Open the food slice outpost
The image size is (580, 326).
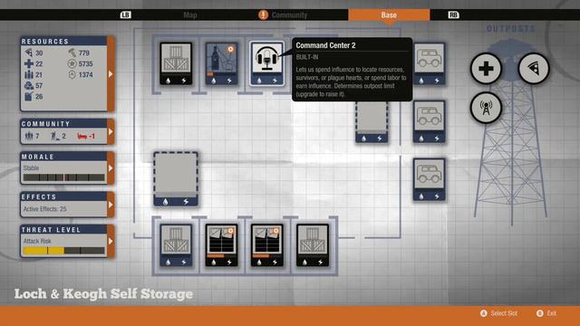(x=534, y=69)
